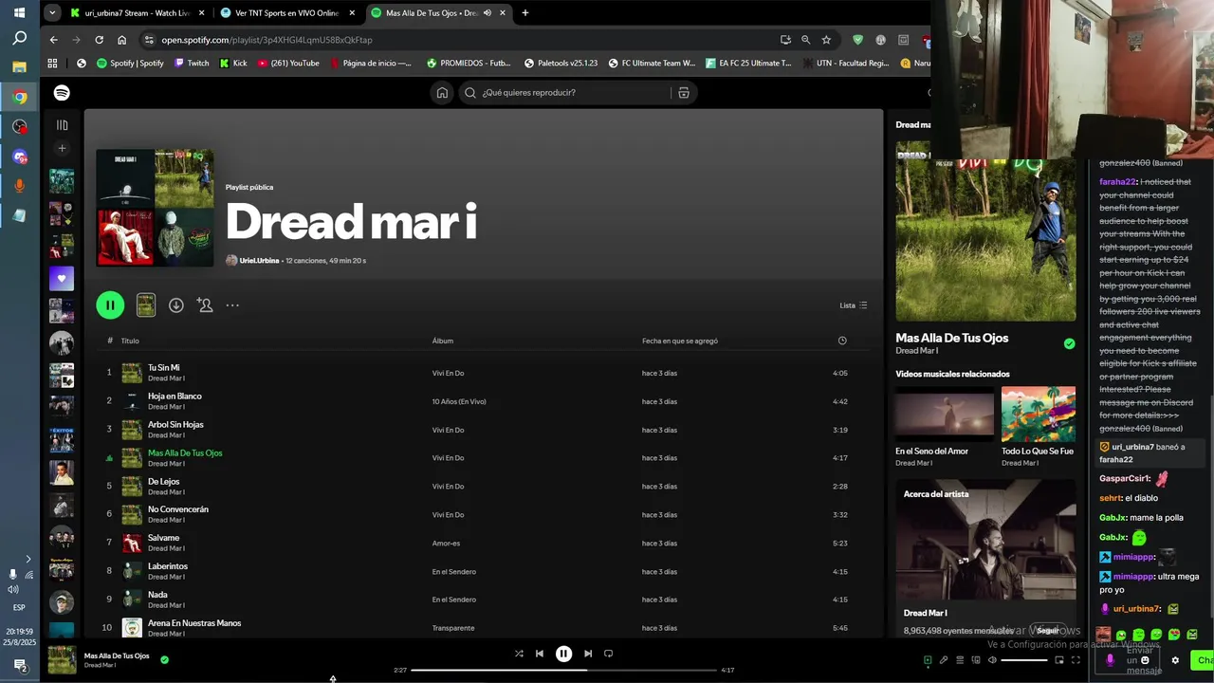Open a new Chrome tab

click(x=525, y=13)
